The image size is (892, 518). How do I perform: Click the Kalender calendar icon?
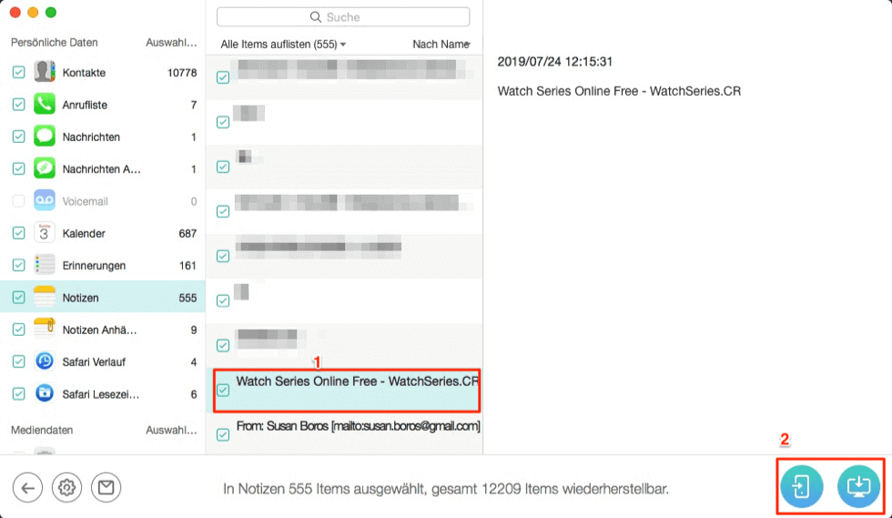click(45, 233)
